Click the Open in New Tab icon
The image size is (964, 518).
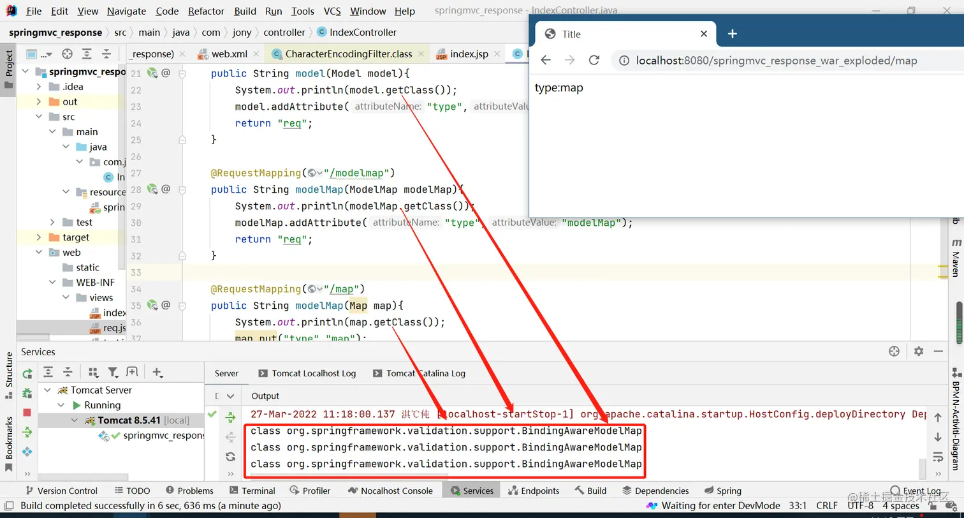tap(132, 372)
